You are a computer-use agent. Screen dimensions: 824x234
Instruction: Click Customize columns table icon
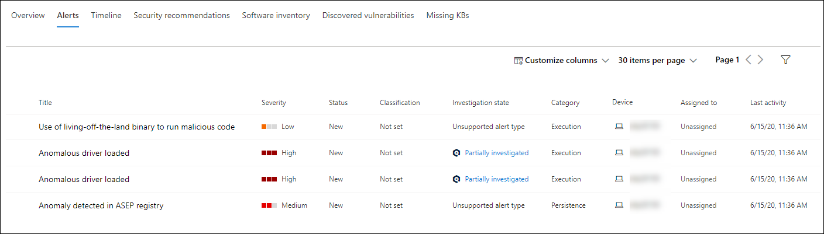tap(518, 61)
